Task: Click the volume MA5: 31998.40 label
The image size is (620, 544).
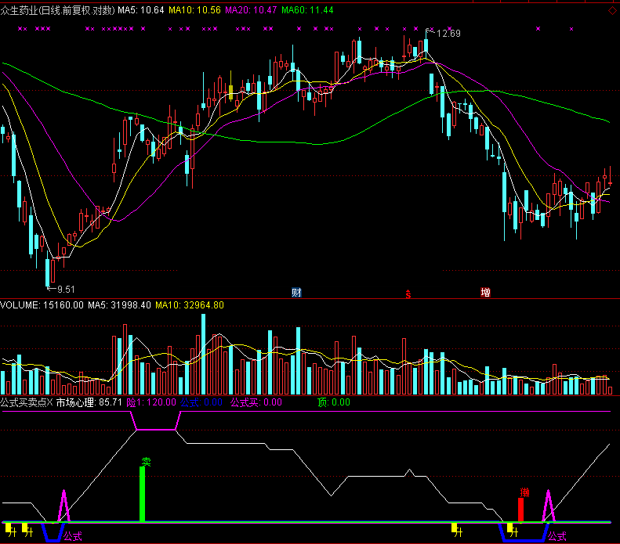Action: point(119,305)
